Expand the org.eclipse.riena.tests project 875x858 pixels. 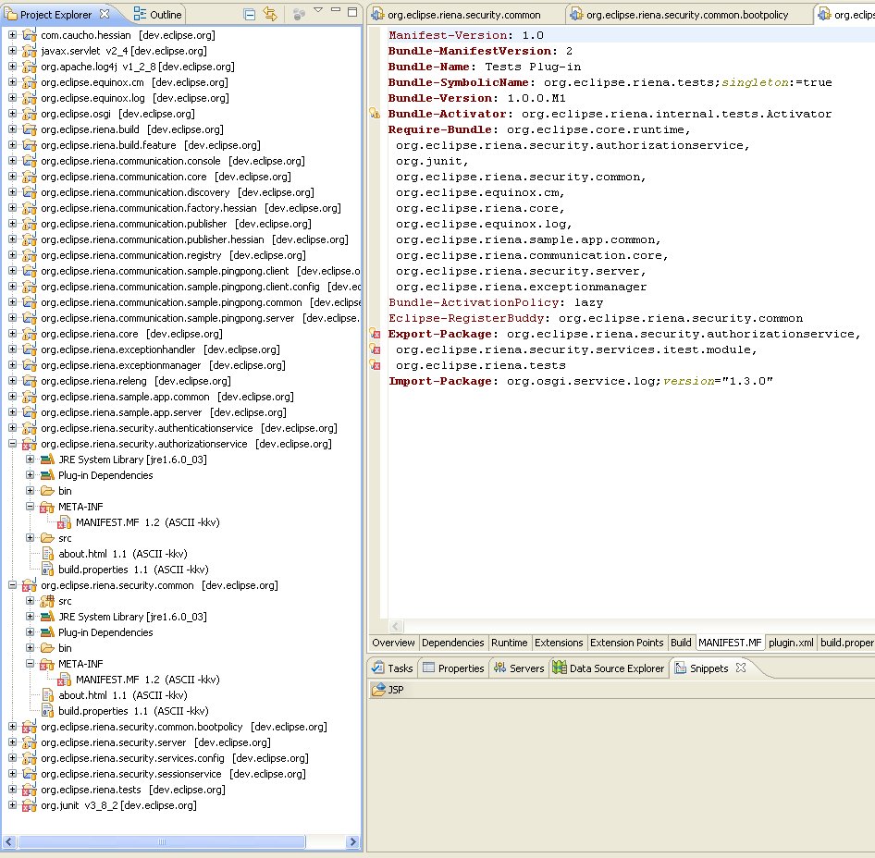tap(12, 790)
